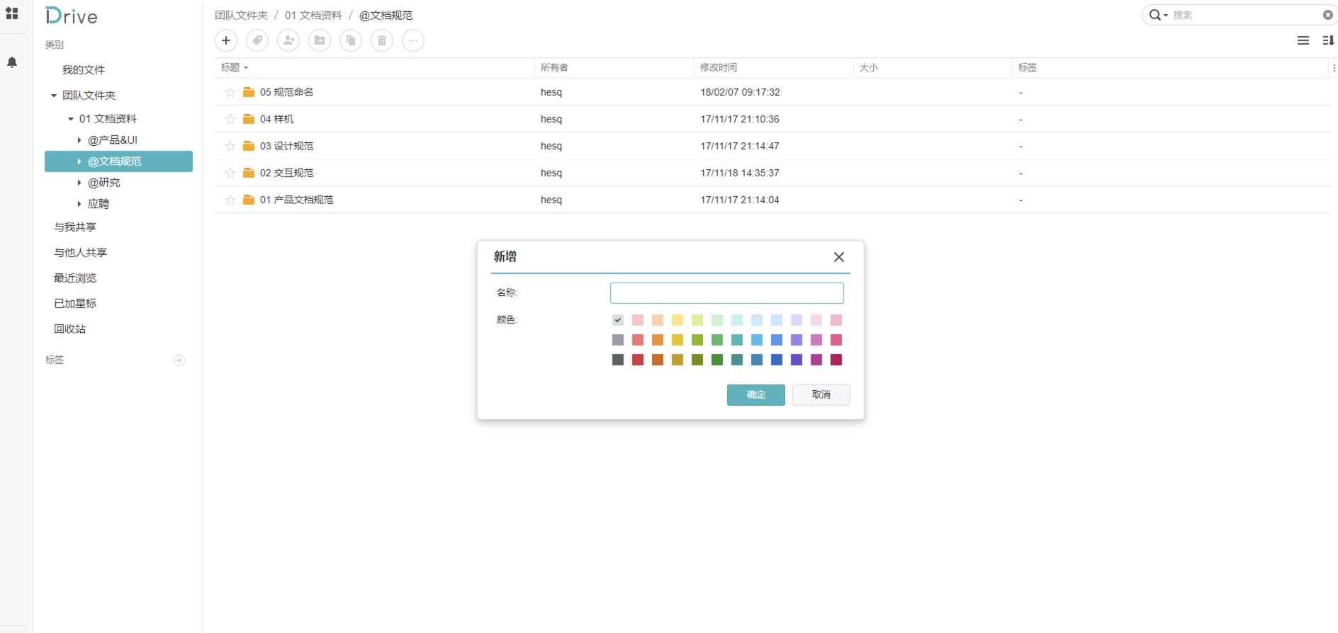
Task: Pick the medium blue color swatch
Action: tap(777, 340)
